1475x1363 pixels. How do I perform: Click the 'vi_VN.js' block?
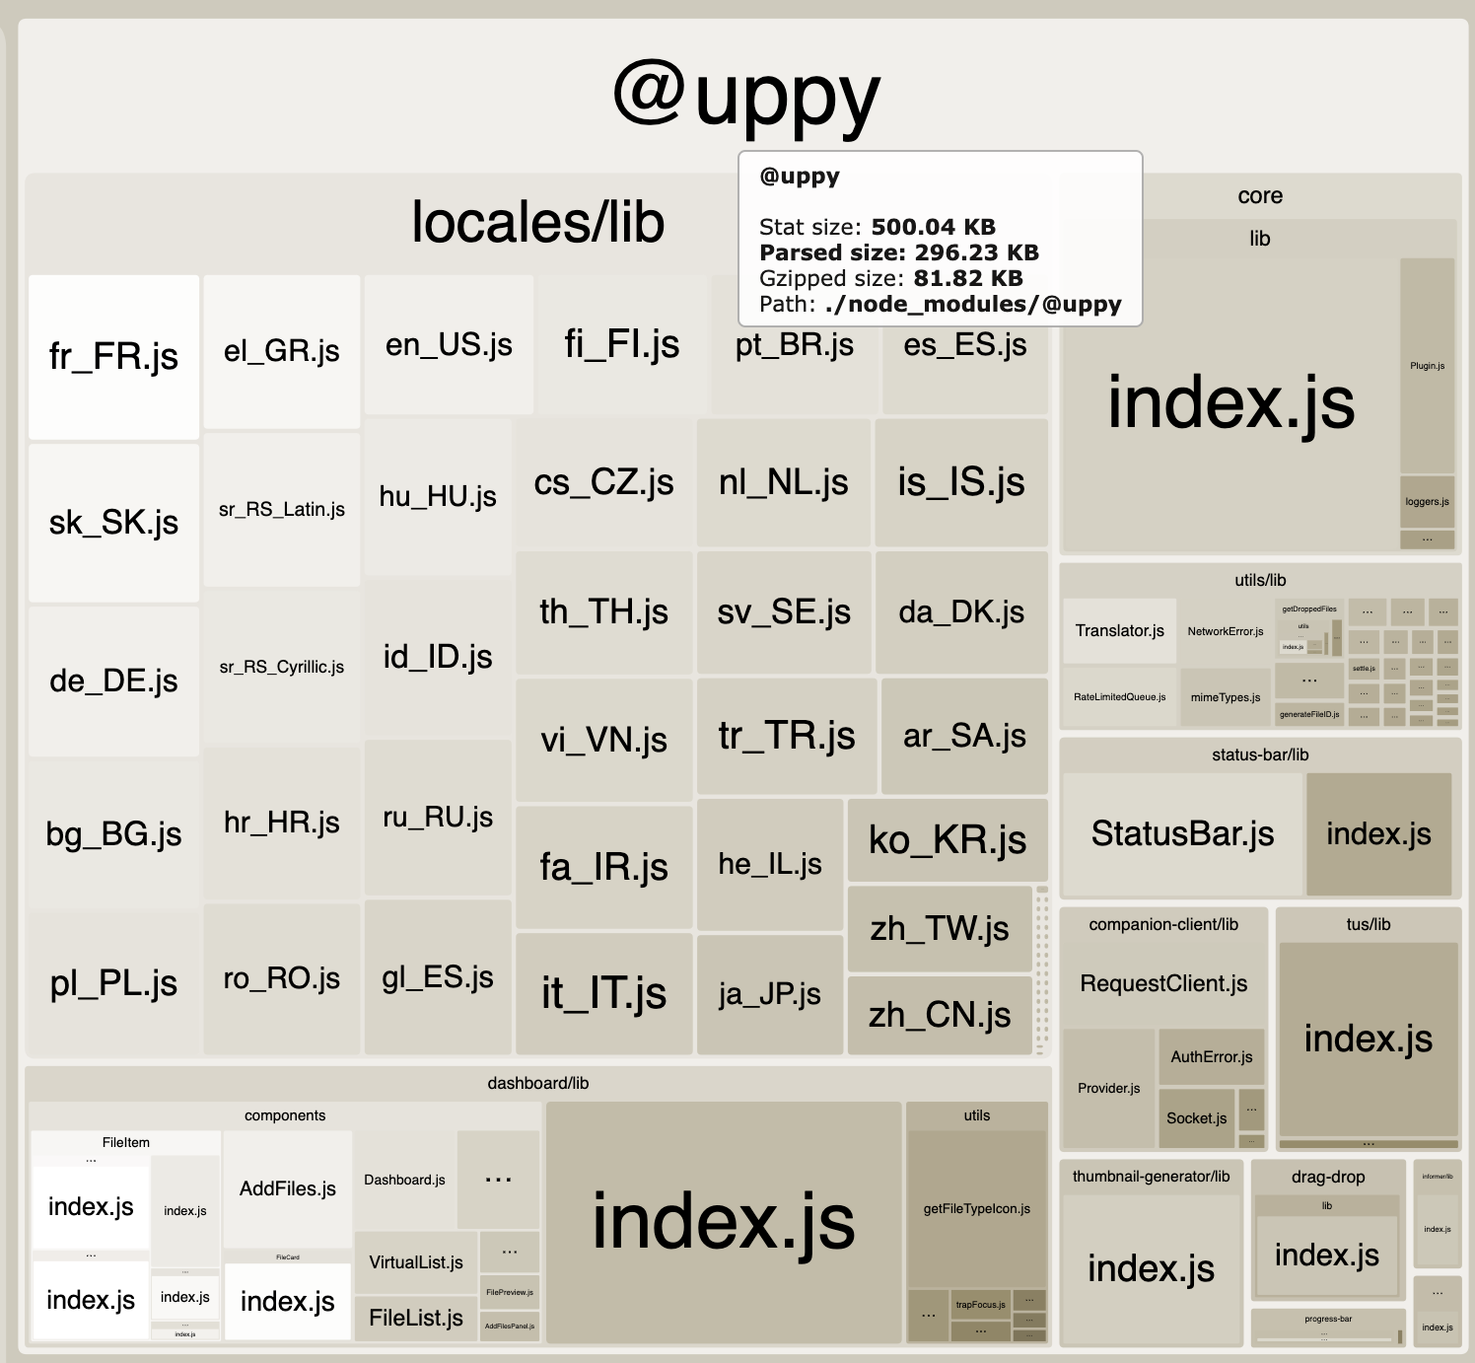pos(603,740)
